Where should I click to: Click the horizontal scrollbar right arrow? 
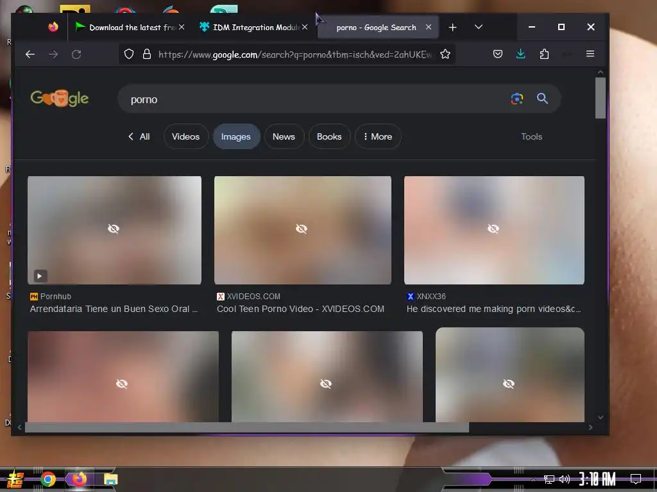pos(590,427)
